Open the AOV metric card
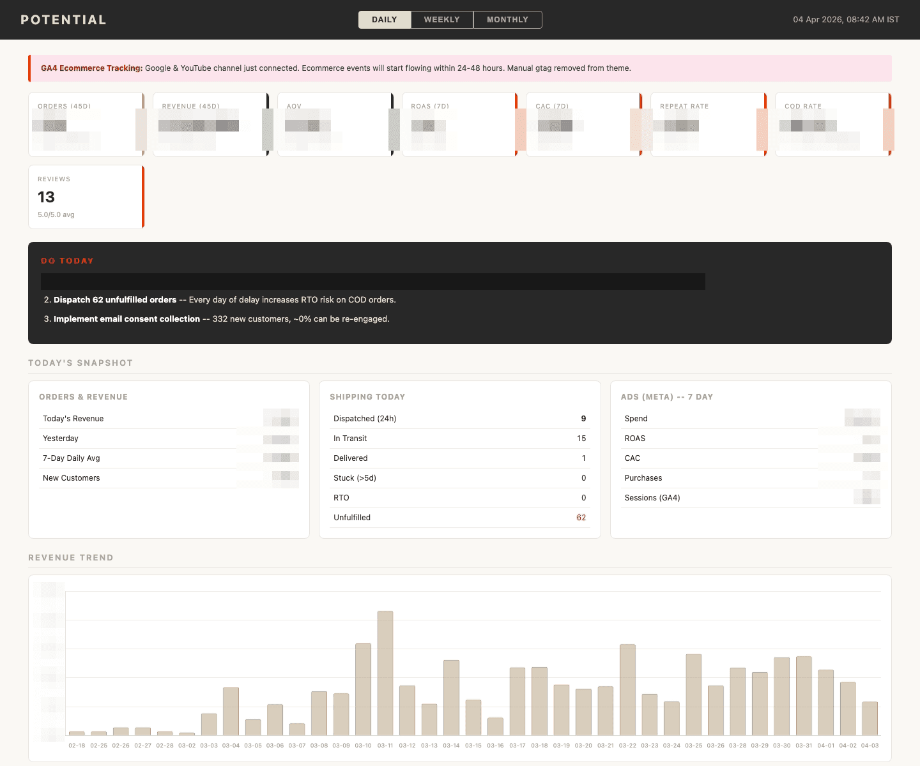Viewport: 920px width, 766px height. [x=335, y=124]
